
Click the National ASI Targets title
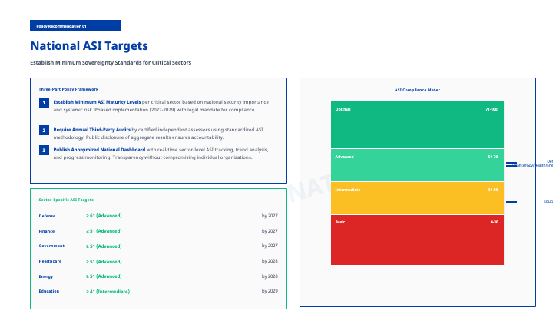(x=89, y=46)
